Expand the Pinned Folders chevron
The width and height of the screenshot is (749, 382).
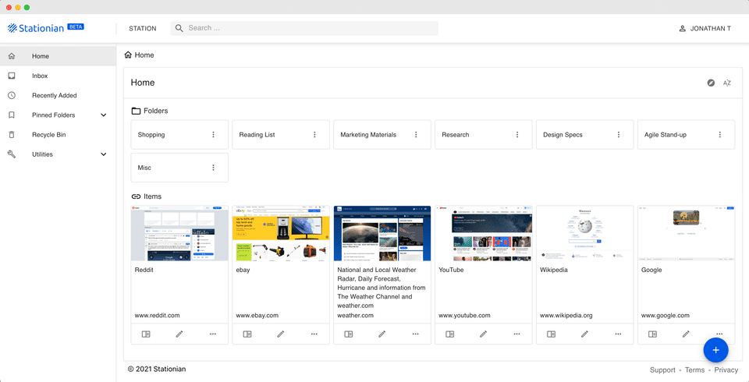[104, 115]
